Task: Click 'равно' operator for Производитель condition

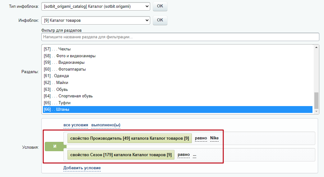Action: [201, 138]
